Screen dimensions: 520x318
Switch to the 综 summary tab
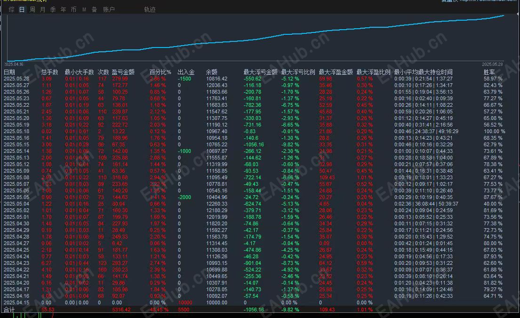click(12, 9)
